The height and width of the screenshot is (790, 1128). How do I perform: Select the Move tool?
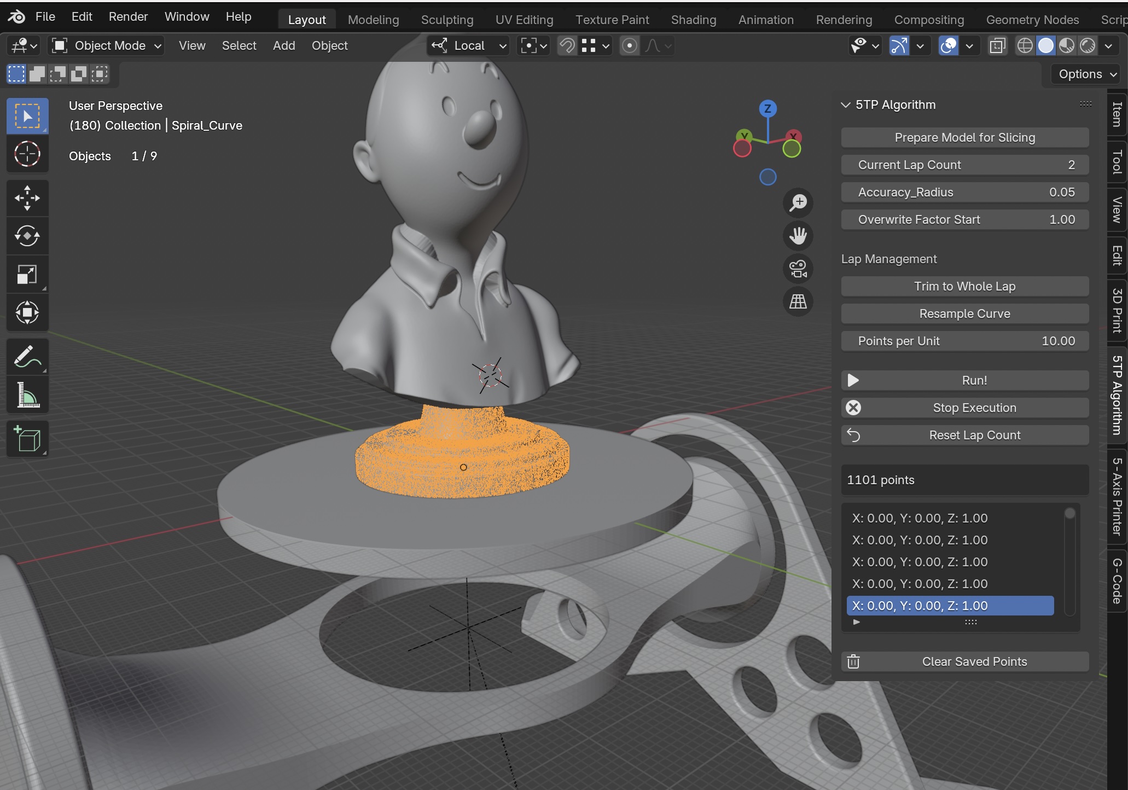coord(27,198)
